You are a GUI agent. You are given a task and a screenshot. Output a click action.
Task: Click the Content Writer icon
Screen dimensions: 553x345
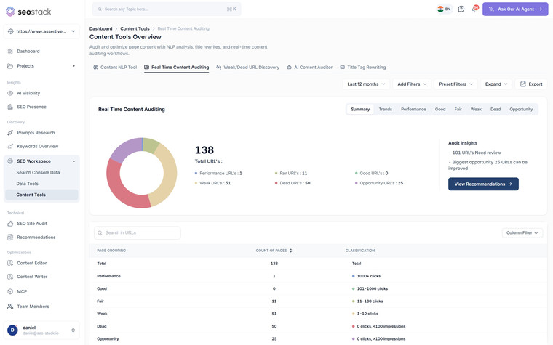click(x=10, y=277)
